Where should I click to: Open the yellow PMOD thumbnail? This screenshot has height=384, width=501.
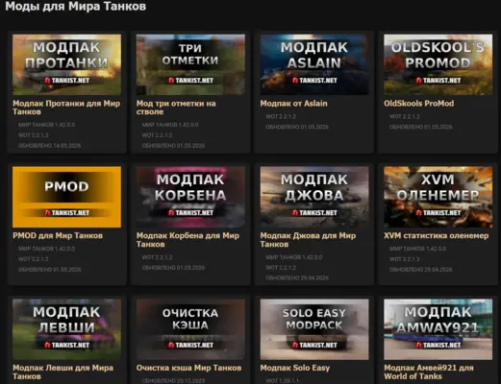66,197
